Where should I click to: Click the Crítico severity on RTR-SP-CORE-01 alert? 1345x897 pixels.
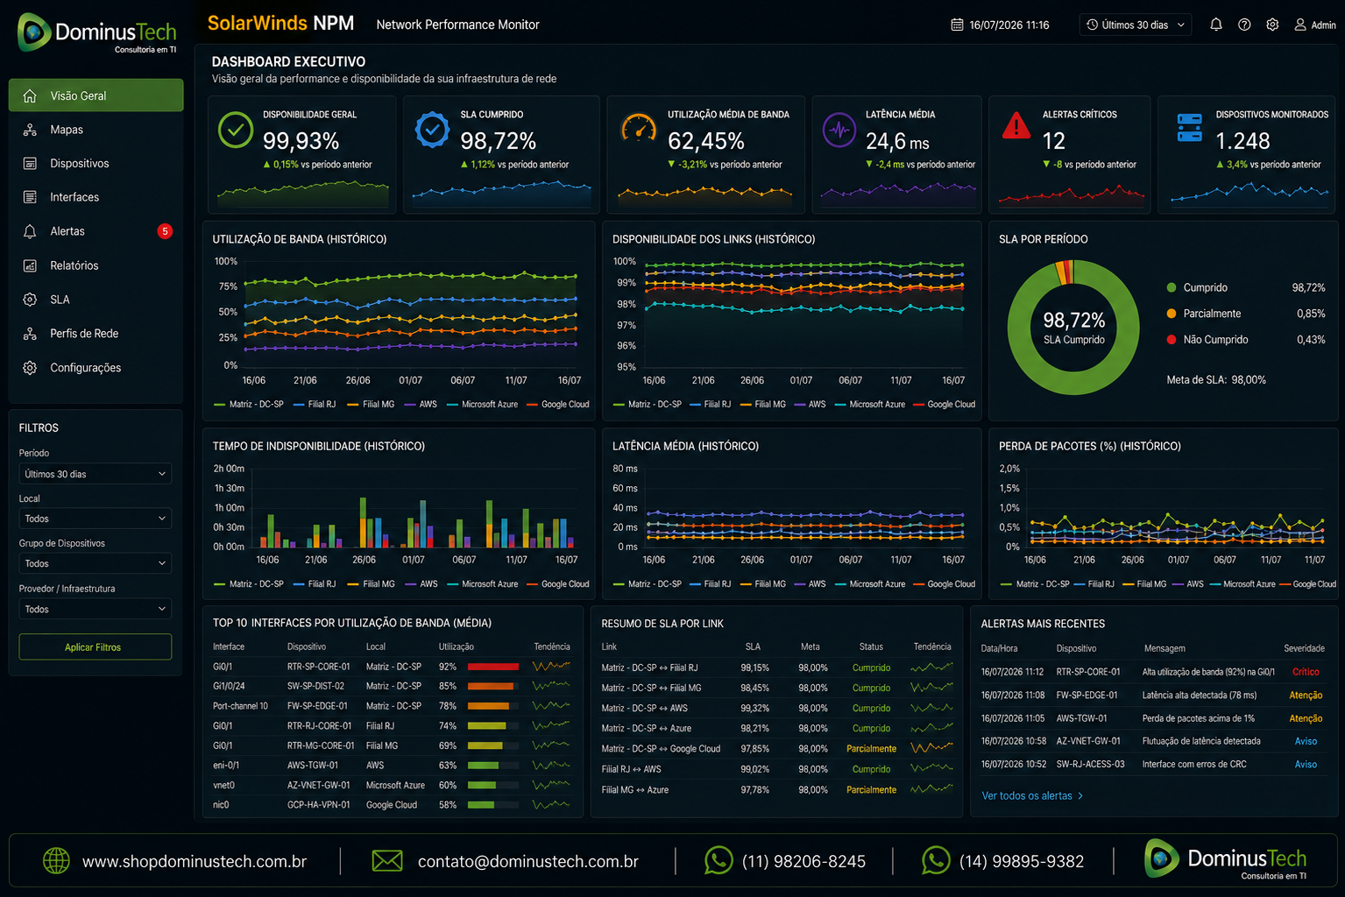click(x=1306, y=672)
